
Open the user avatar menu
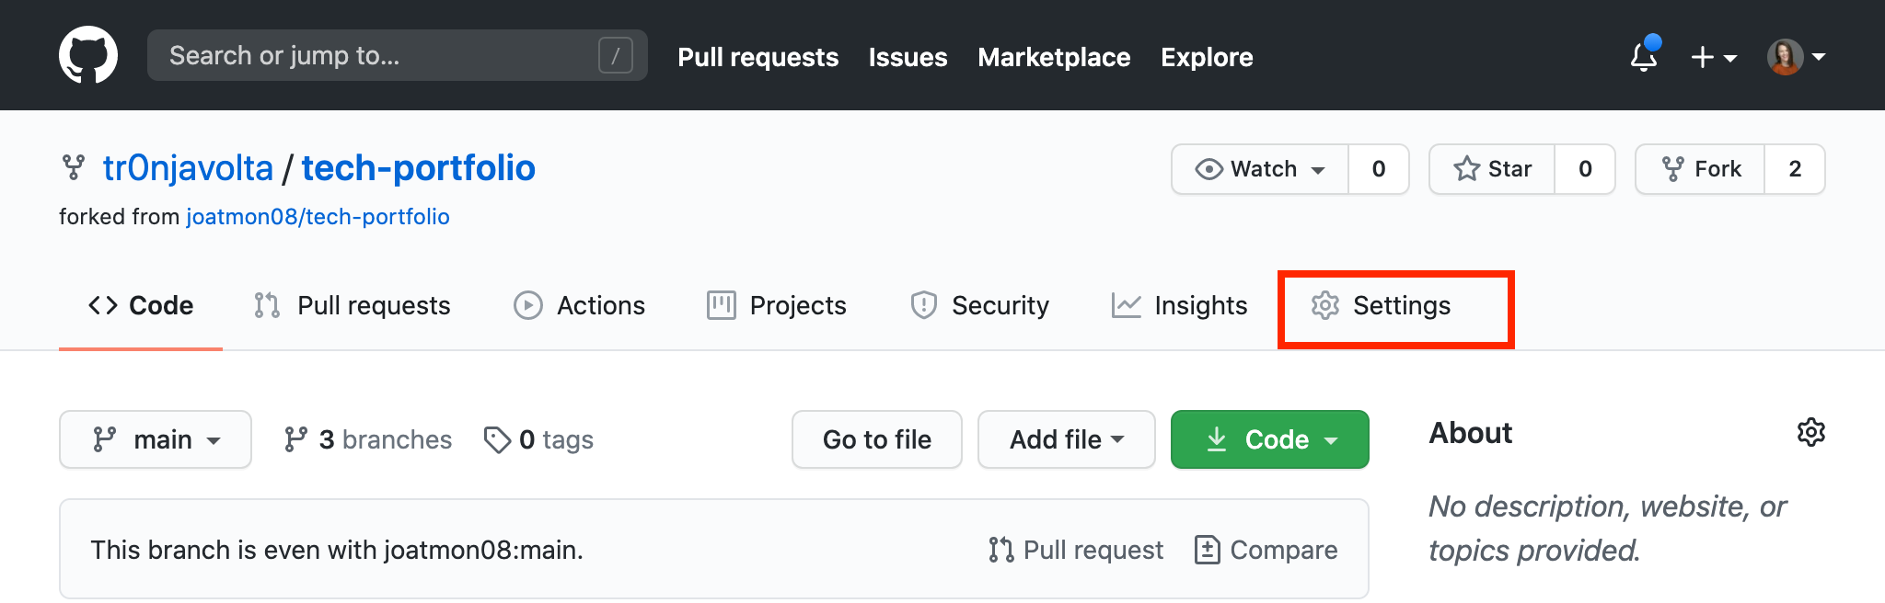pyautogui.click(x=1796, y=57)
